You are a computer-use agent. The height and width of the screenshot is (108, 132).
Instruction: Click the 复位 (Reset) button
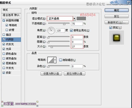[x=117, y=16]
